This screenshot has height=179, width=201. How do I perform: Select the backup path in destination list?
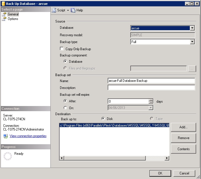tap(114, 125)
